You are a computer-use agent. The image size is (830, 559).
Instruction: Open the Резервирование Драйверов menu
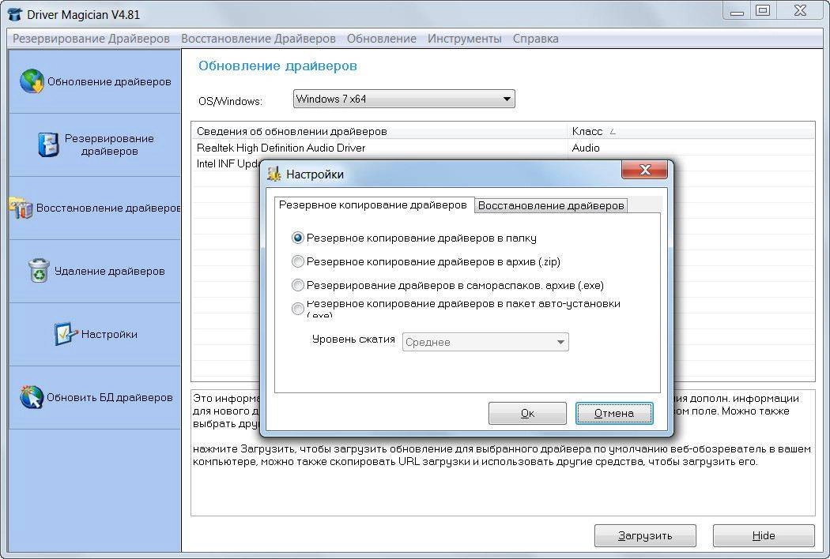pyautogui.click(x=91, y=39)
